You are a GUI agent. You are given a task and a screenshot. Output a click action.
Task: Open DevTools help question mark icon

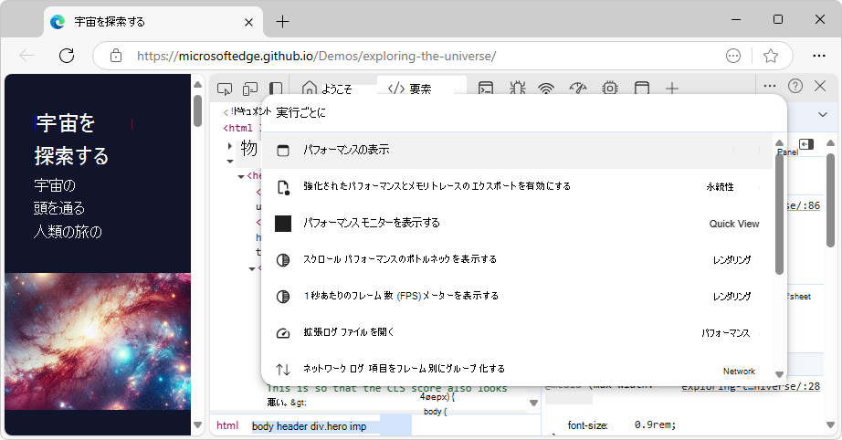coord(795,85)
